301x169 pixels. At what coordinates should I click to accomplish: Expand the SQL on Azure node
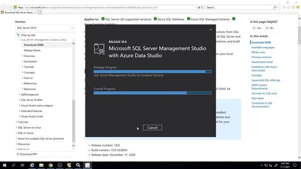coord(16,133)
